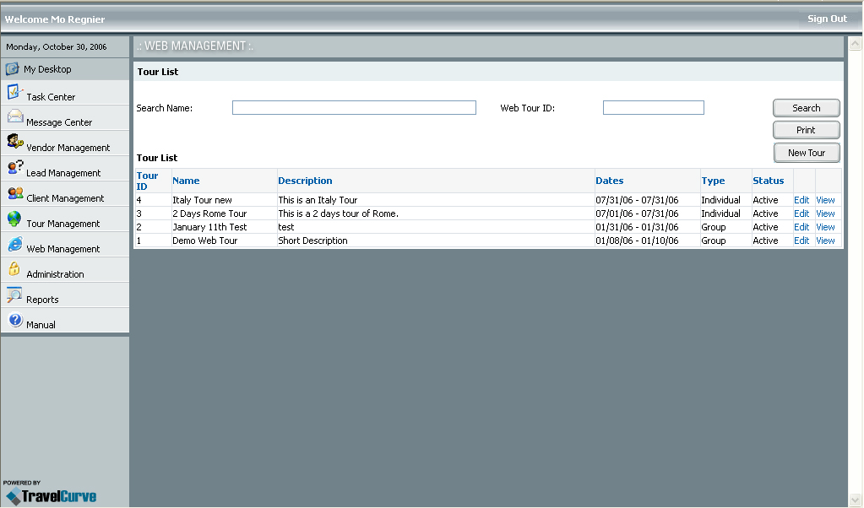Sort tours by the Name column

click(x=185, y=181)
